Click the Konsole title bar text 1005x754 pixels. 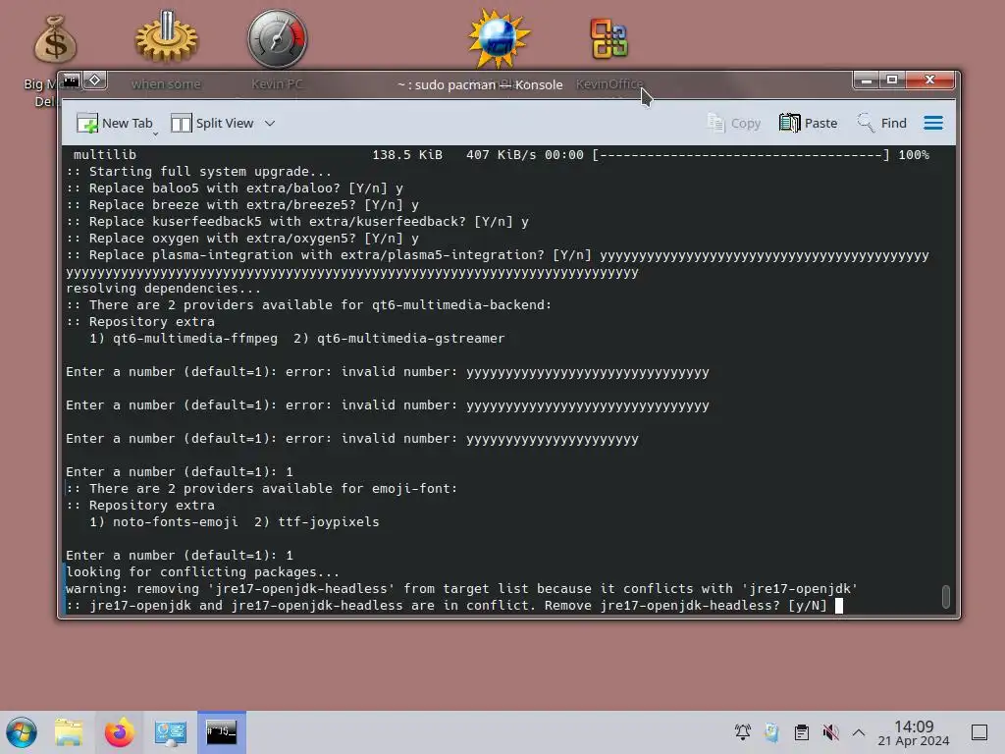[x=479, y=84]
